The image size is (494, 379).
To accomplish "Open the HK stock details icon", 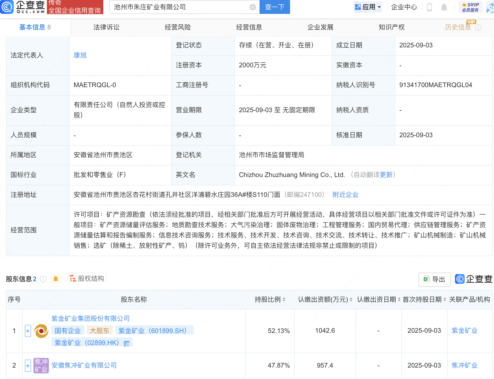I will click(x=126, y=344).
